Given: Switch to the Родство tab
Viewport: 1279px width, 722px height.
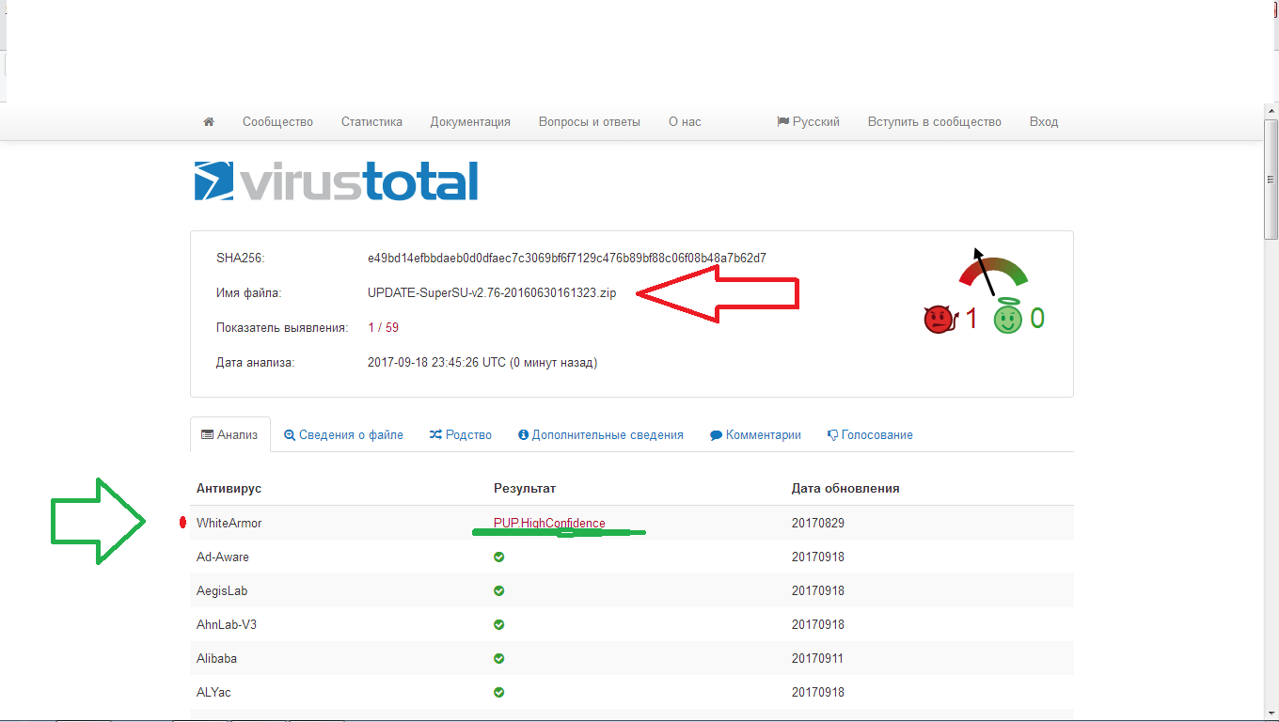Looking at the screenshot, I should coord(461,435).
